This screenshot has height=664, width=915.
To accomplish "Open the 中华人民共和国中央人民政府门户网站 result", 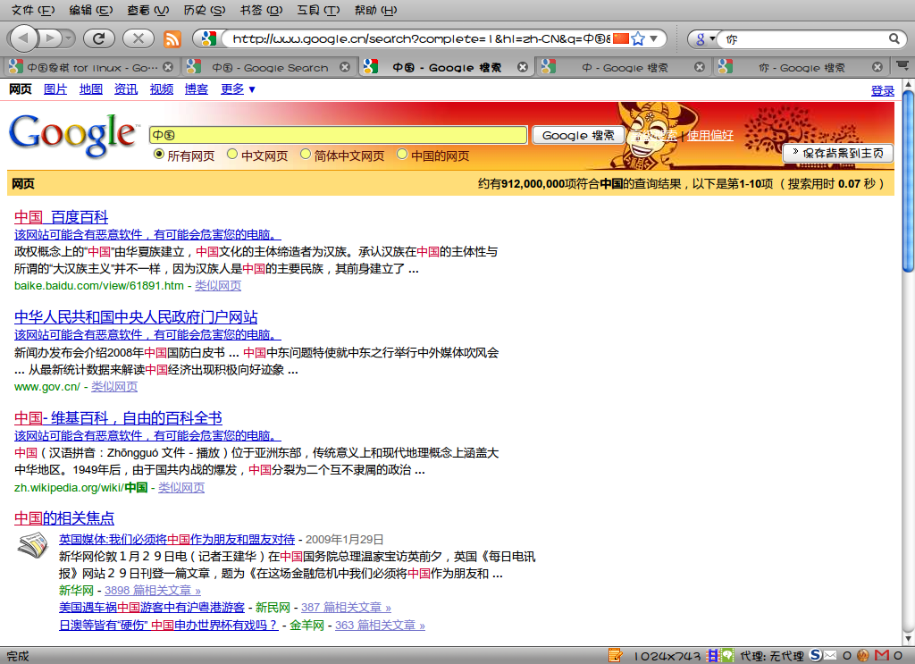I will 136,317.
